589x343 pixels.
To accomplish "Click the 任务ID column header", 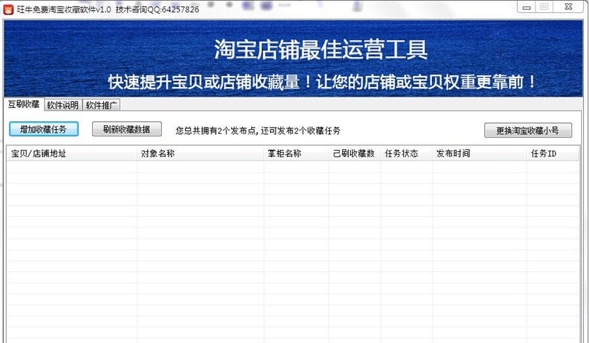I will click(552, 153).
